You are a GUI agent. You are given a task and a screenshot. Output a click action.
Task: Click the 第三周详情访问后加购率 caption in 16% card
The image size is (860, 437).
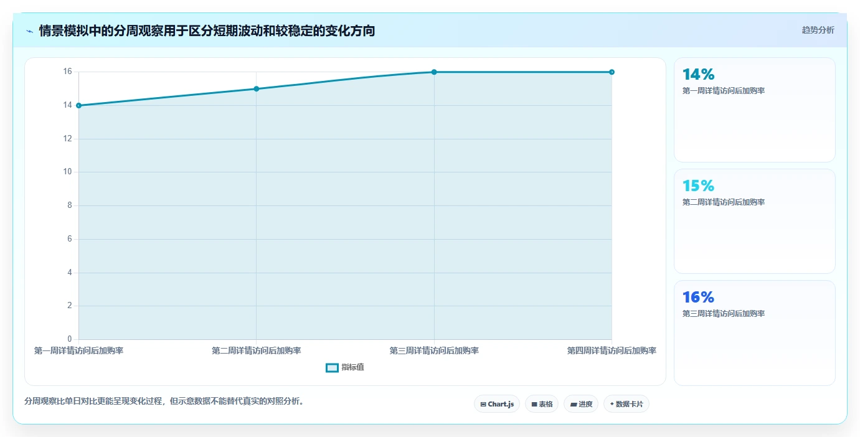point(724,314)
